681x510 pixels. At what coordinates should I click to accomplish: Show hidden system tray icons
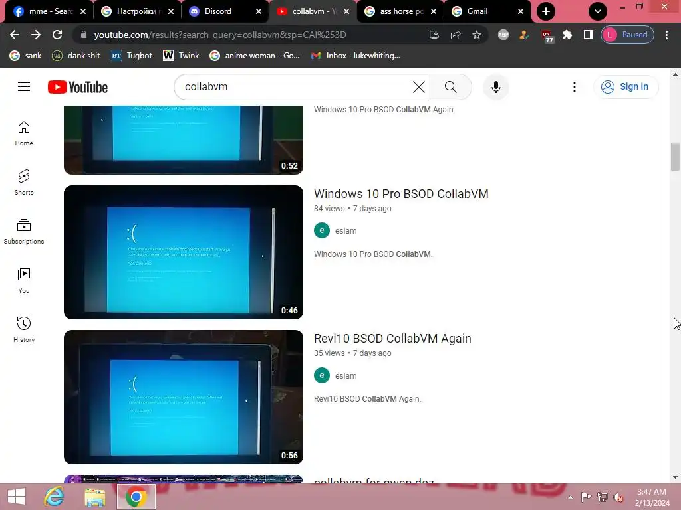[x=570, y=497]
